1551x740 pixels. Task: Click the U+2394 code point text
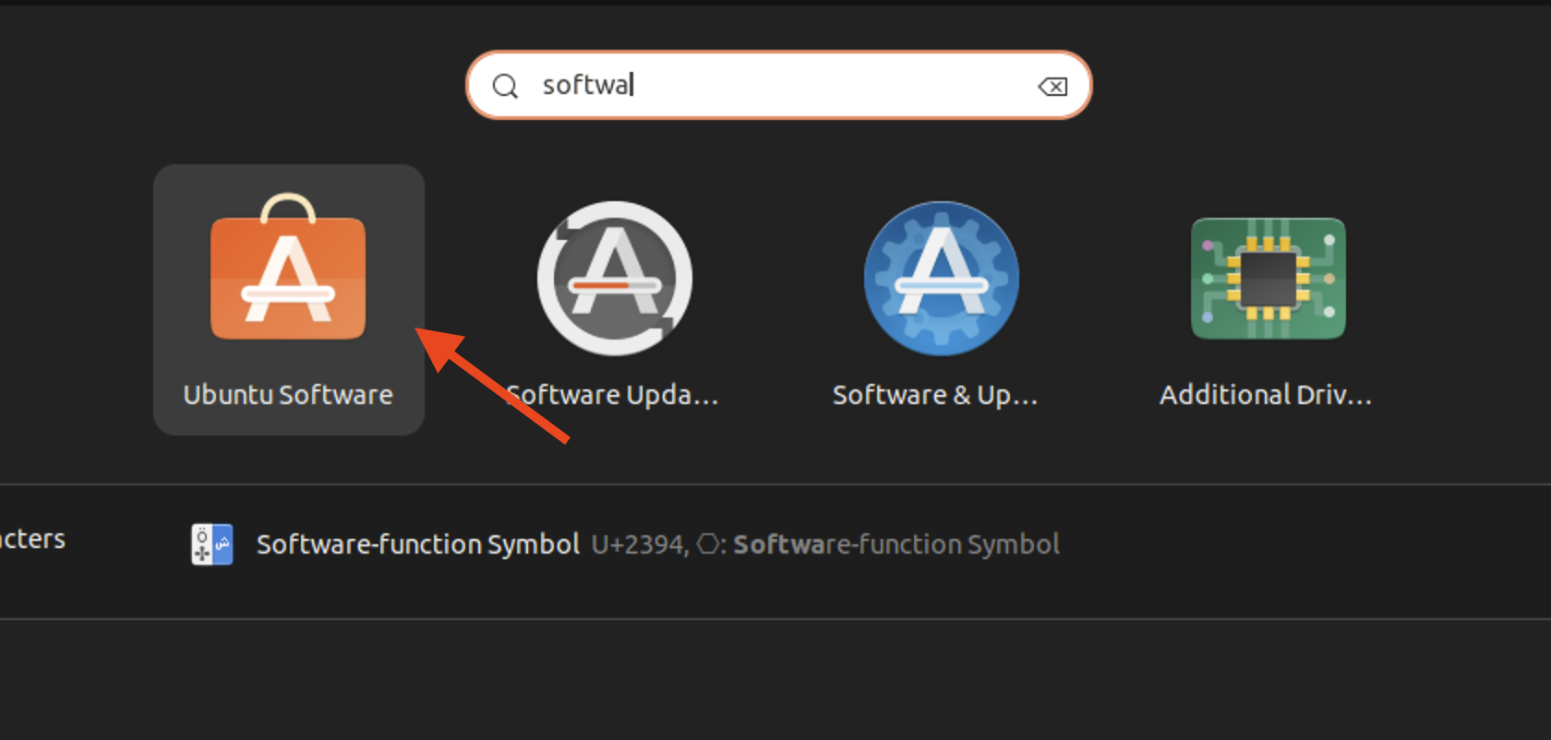(639, 544)
